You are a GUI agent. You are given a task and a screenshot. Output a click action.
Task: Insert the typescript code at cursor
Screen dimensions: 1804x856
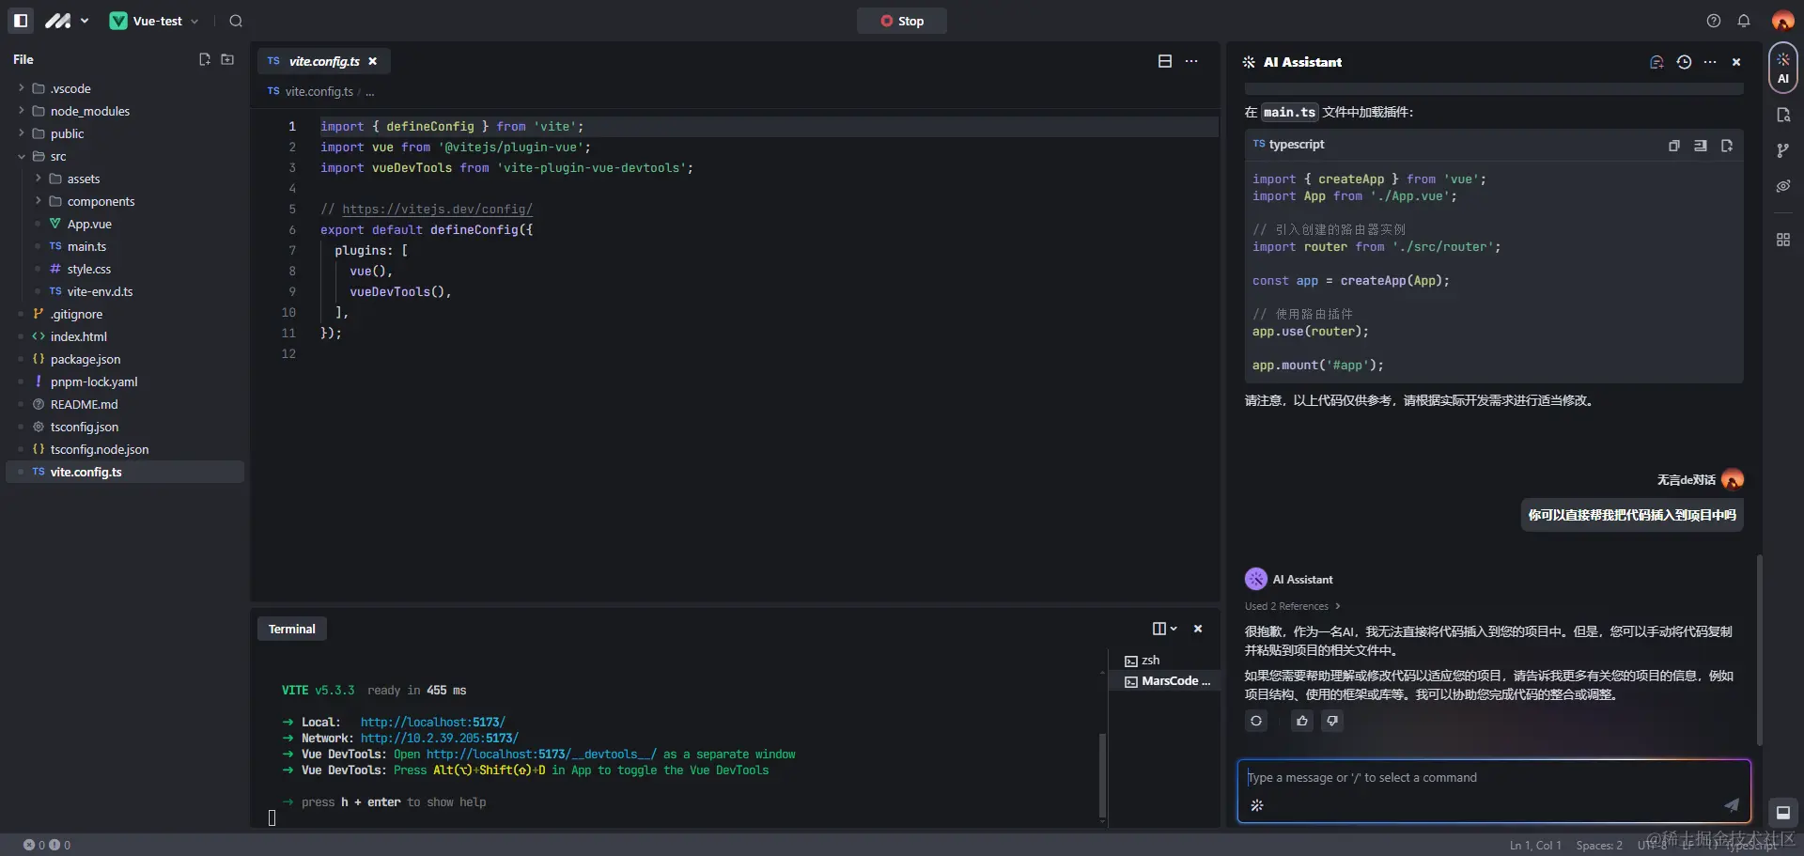(1700, 146)
